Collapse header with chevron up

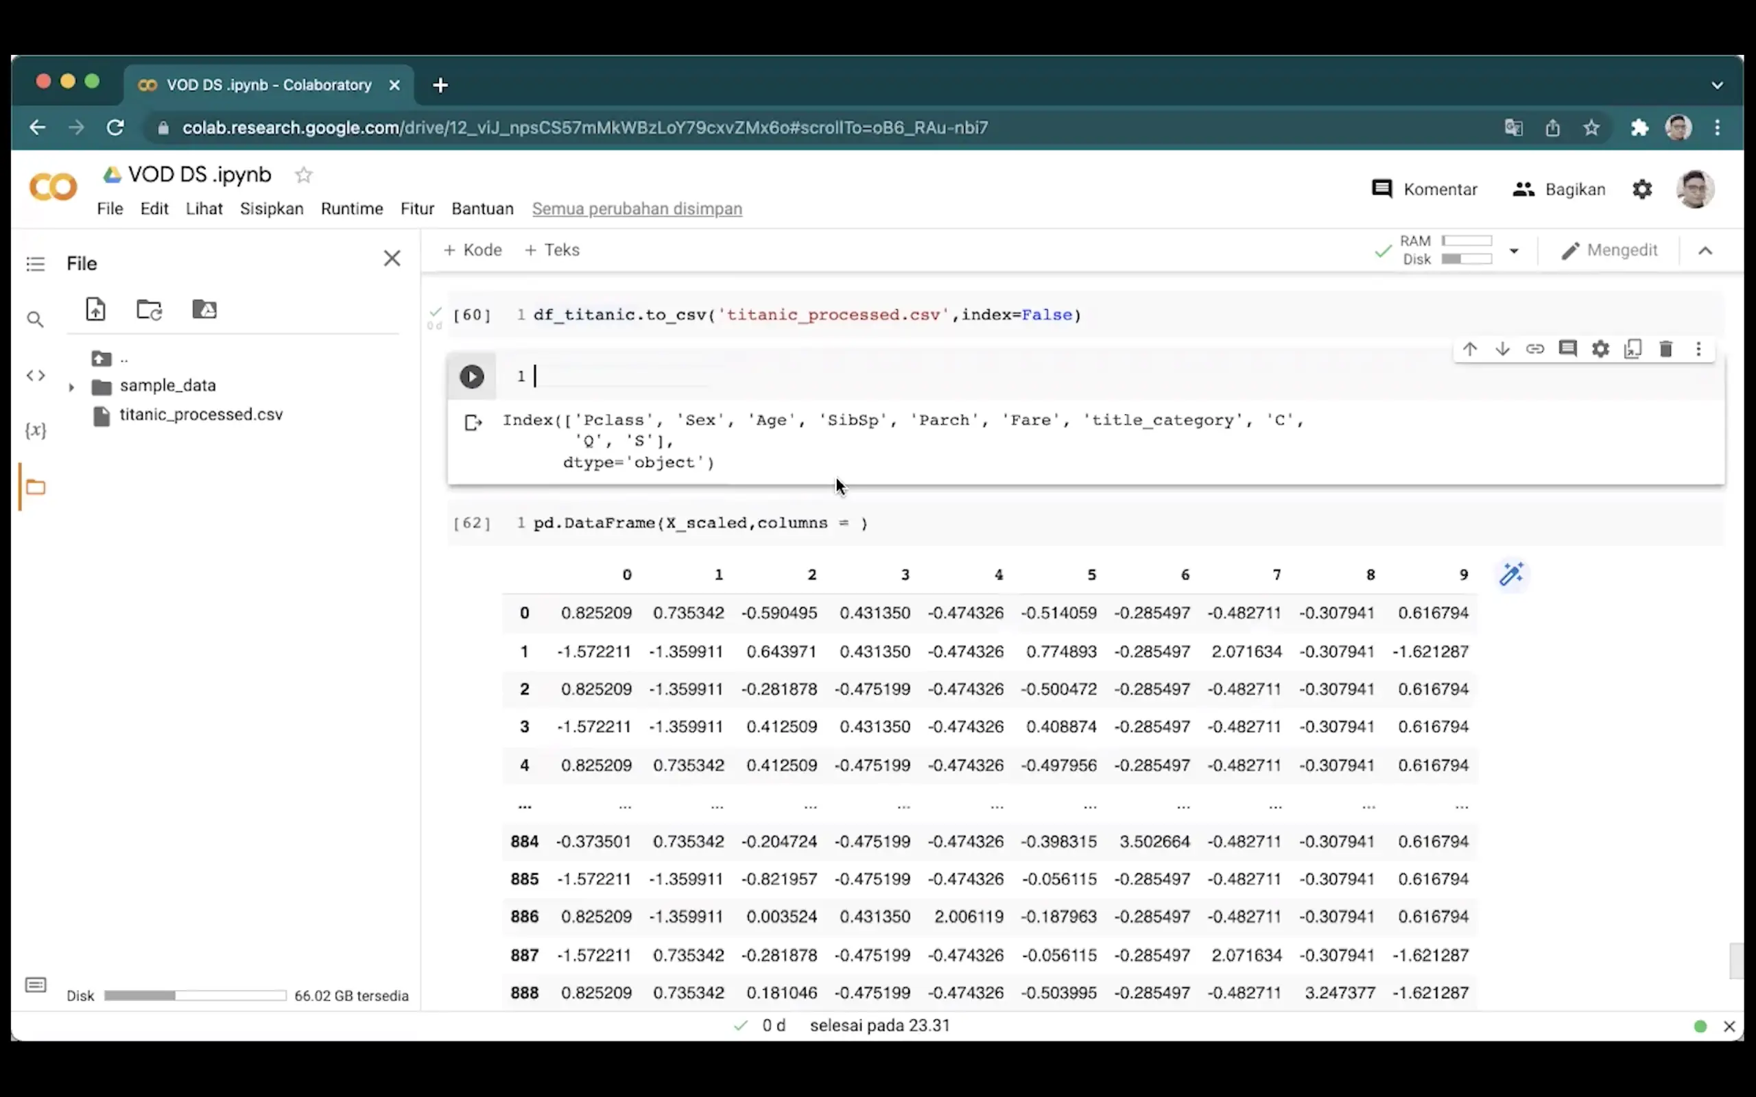tap(1705, 251)
